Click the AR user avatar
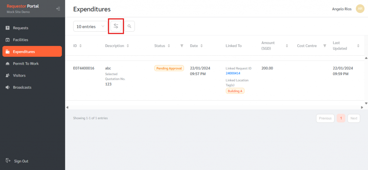Viewport: 368px width, 170px height. [360, 9]
